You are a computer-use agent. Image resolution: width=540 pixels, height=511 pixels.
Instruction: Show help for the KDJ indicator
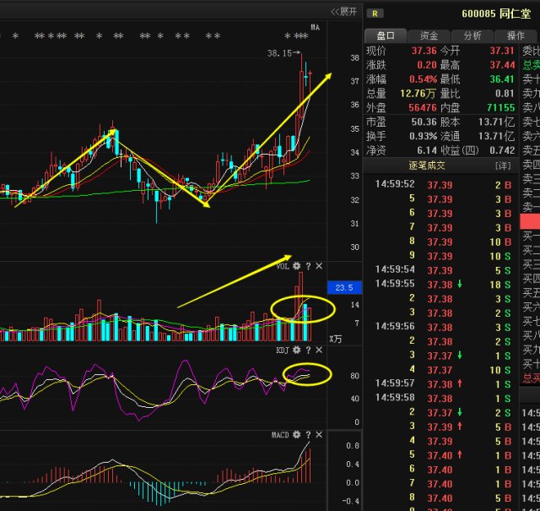(x=308, y=350)
